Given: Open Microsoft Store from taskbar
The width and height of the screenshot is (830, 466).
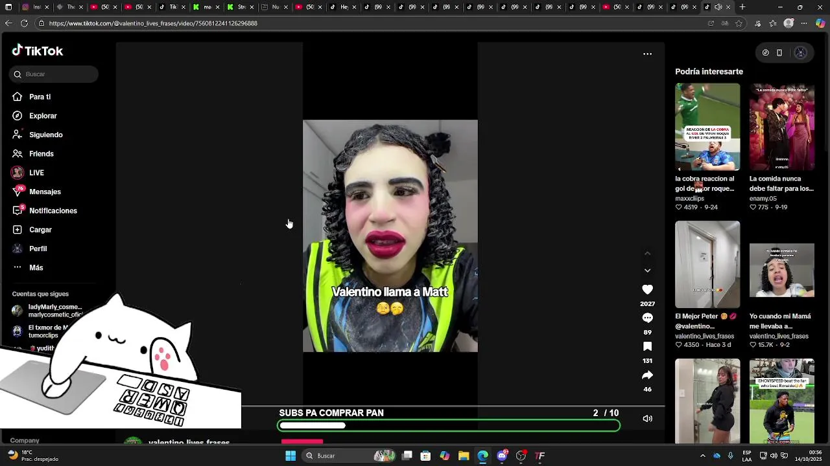Looking at the screenshot, I should pyautogui.click(x=425, y=456).
